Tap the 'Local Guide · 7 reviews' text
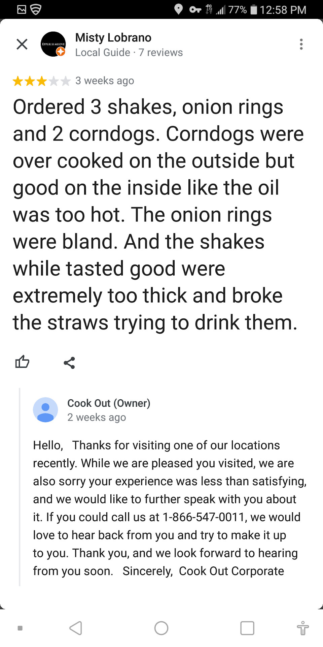The image size is (323, 647). pyautogui.click(x=129, y=53)
